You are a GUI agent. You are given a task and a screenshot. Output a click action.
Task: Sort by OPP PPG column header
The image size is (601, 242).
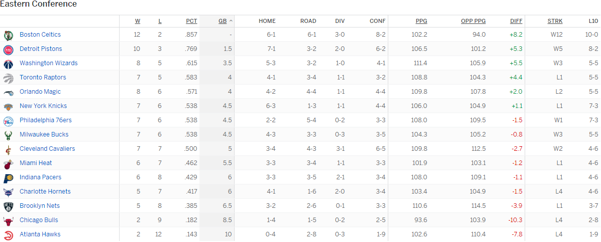(x=473, y=21)
